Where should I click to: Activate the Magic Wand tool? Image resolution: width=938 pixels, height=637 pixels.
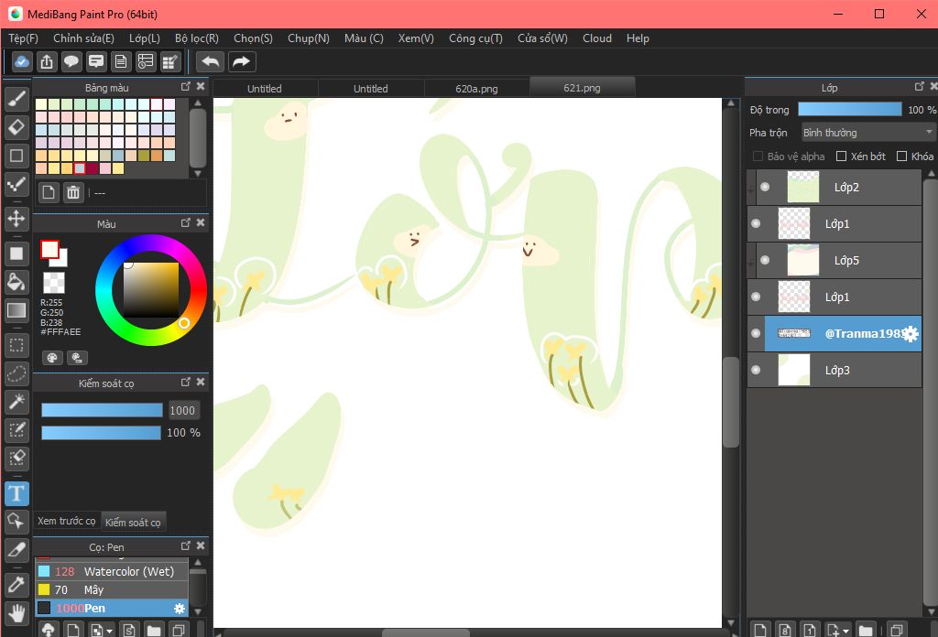(x=16, y=402)
